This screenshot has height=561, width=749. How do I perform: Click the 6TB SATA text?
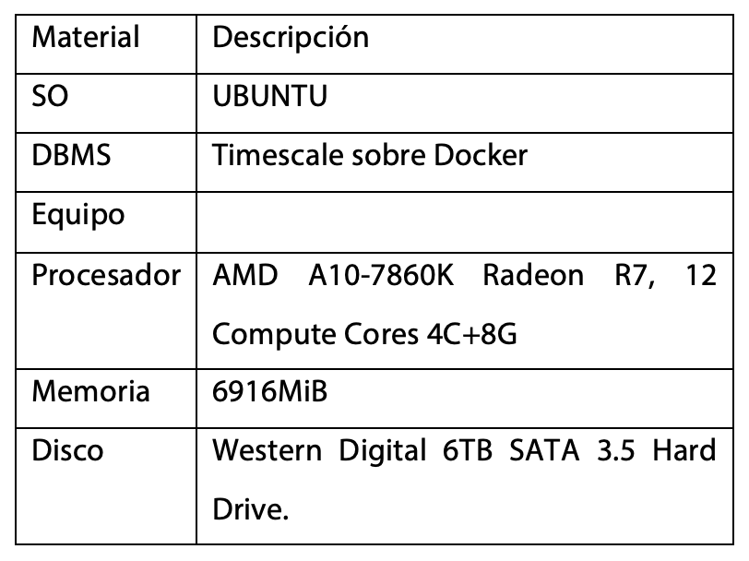coord(511,450)
